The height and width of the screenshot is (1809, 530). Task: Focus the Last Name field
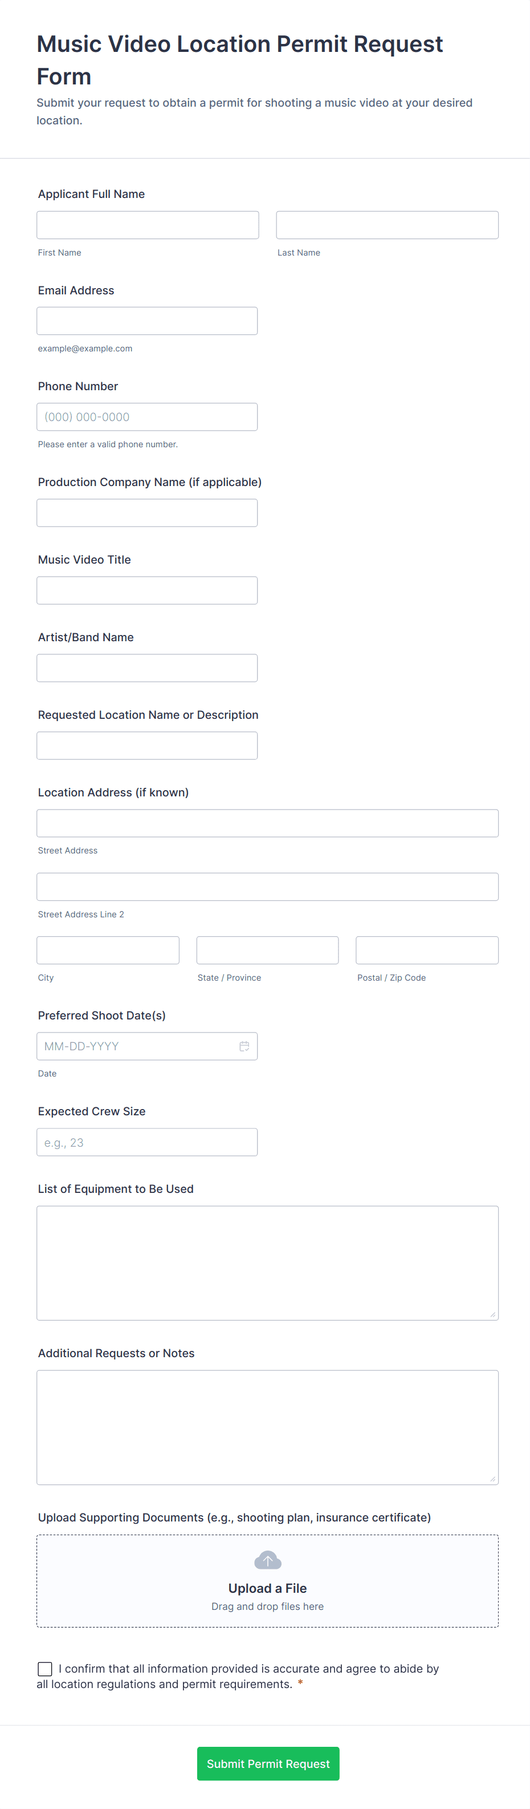coord(388,225)
